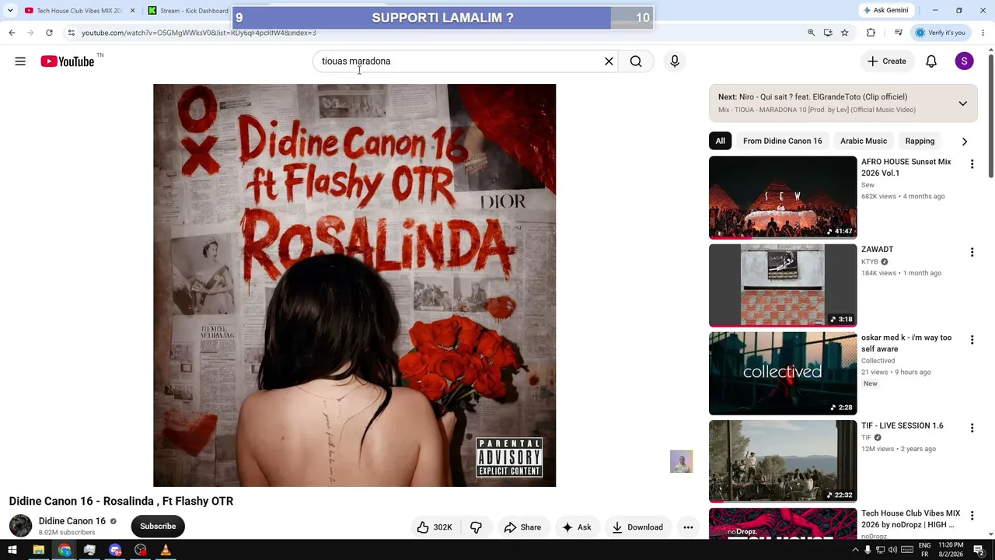Open the YouTube guide hamburger menu
Viewport: 995px width, 560px height.
[x=20, y=61]
